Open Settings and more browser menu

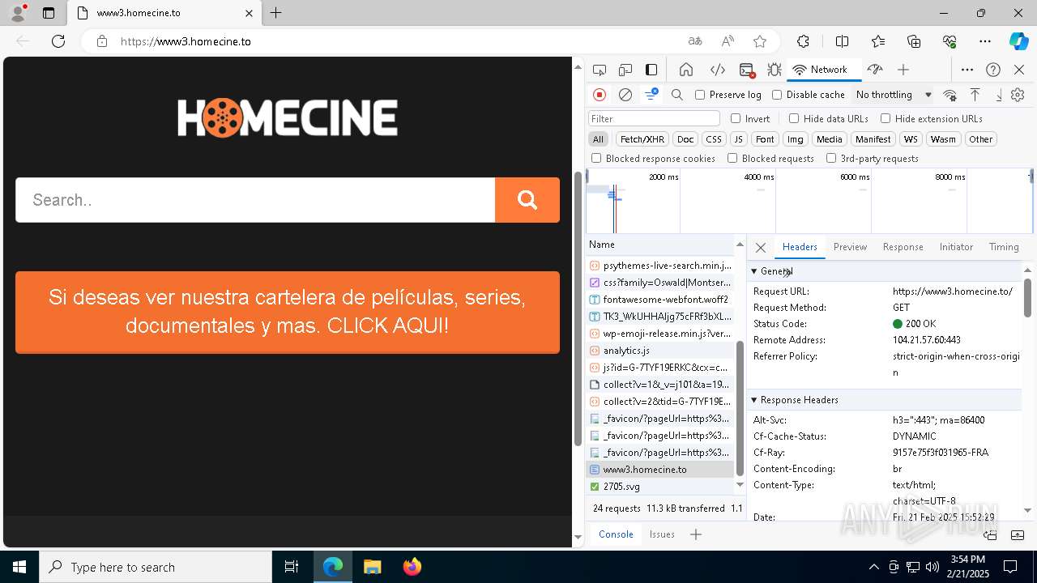[x=985, y=41]
